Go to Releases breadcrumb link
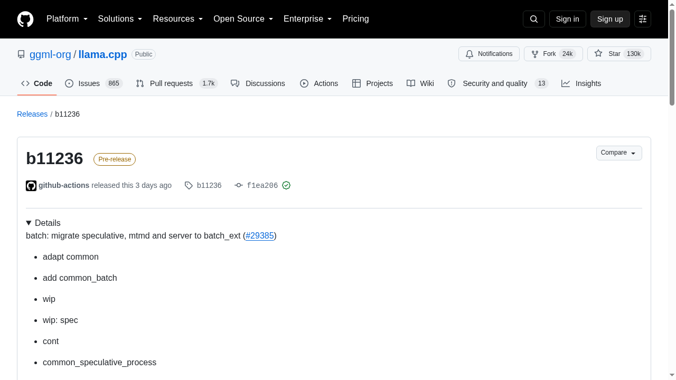Image resolution: width=676 pixels, height=380 pixels. (x=32, y=114)
